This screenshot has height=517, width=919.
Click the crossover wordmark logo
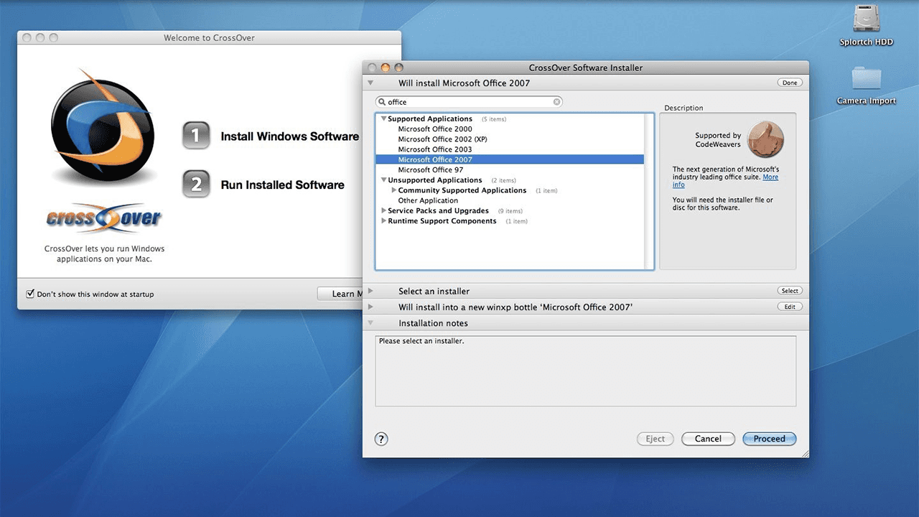click(x=103, y=217)
